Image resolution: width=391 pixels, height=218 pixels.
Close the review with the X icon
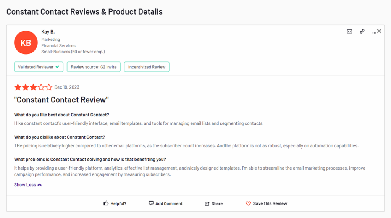pyautogui.click(x=379, y=31)
